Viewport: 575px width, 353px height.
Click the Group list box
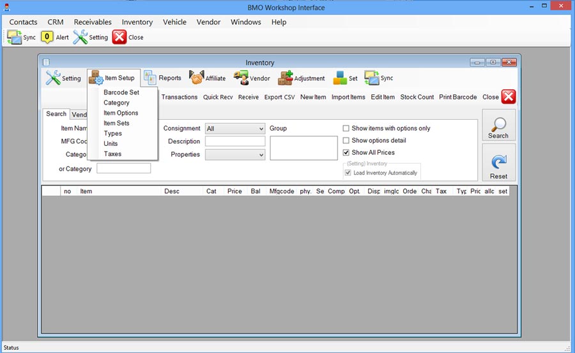click(x=303, y=148)
